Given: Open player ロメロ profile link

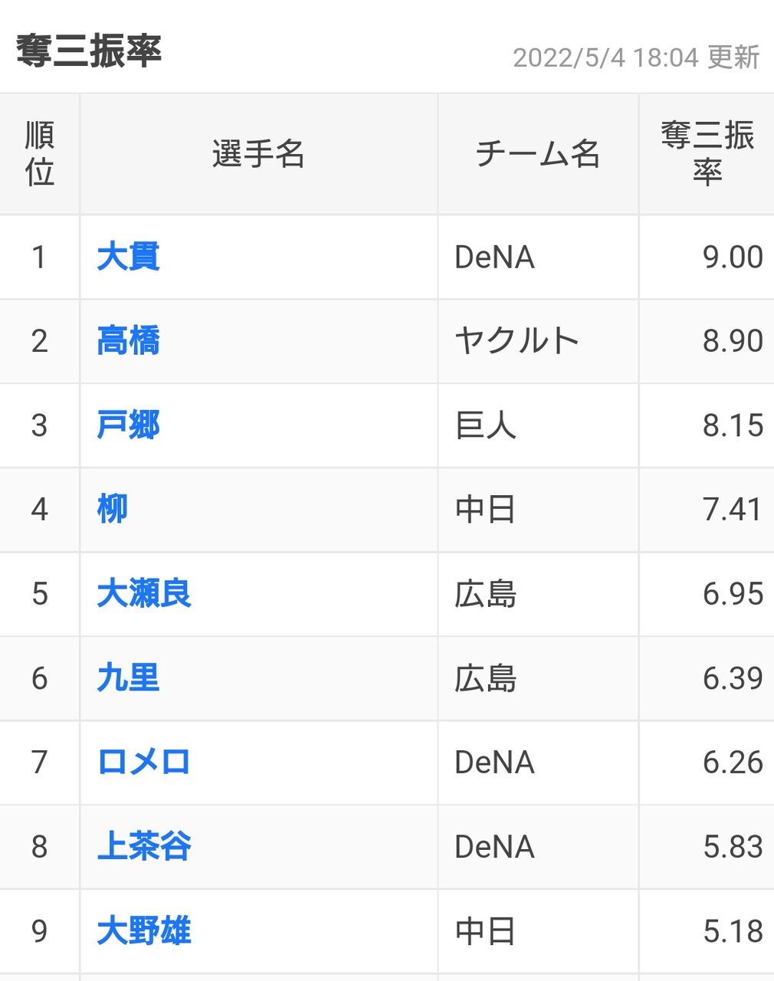Looking at the screenshot, I should [144, 763].
